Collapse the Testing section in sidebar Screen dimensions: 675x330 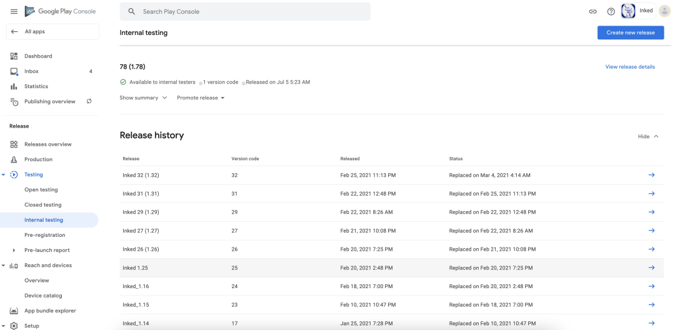(x=4, y=175)
